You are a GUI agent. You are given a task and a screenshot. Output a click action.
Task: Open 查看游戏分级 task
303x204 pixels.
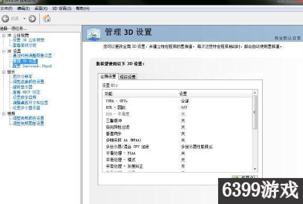coord(24,46)
